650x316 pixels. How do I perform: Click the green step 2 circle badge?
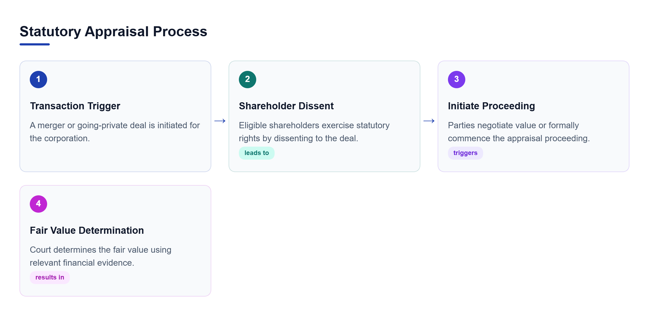tap(248, 80)
